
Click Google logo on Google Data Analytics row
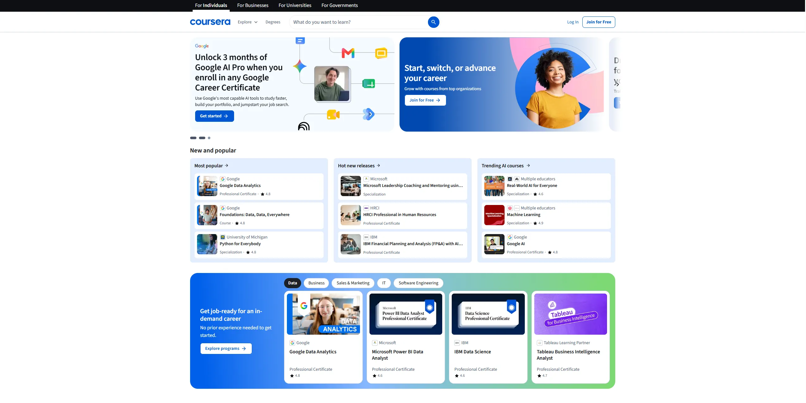(223, 179)
